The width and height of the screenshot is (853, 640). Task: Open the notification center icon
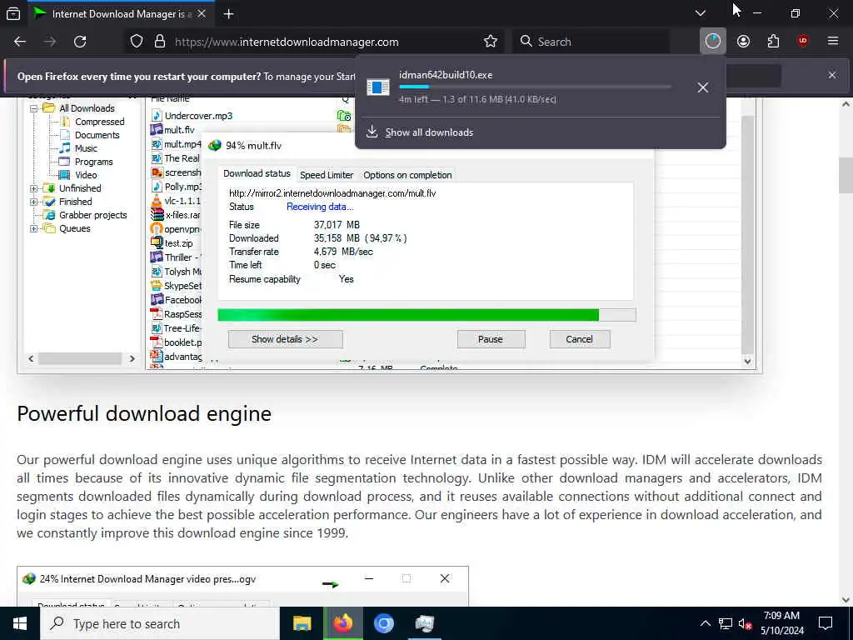click(x=826, y=623)
